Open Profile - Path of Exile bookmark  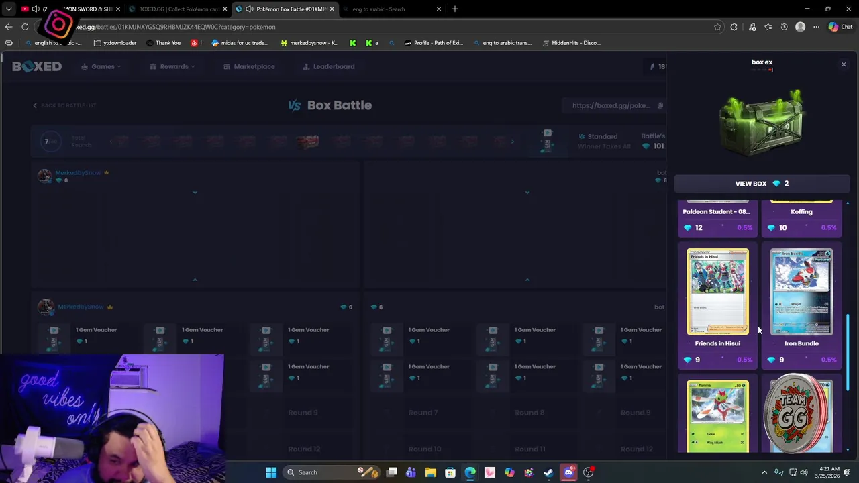pos(434,43)
